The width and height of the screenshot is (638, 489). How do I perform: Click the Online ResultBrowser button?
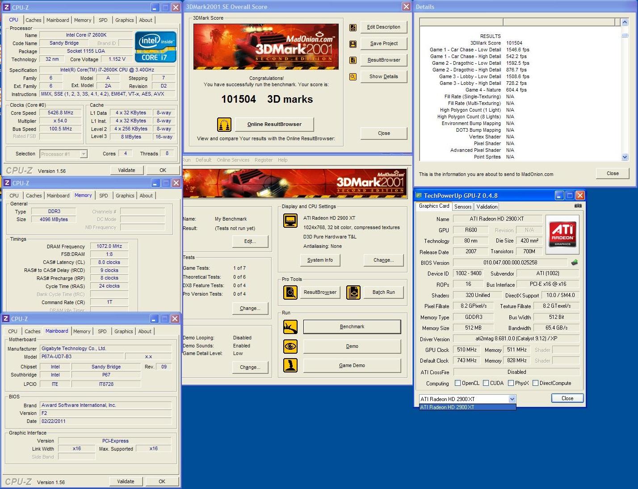pyautogui.click(x=274, y=124)
